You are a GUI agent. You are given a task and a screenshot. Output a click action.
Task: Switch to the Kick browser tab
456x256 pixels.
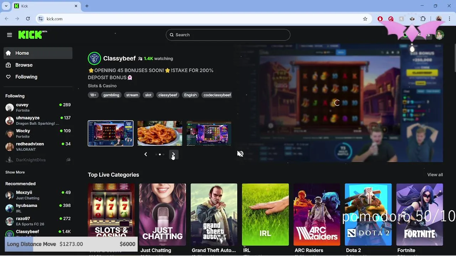click(46, 6)
